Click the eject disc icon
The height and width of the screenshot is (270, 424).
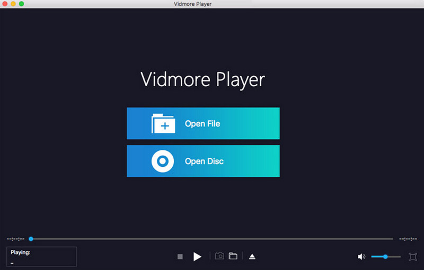[x=252, y=256]
